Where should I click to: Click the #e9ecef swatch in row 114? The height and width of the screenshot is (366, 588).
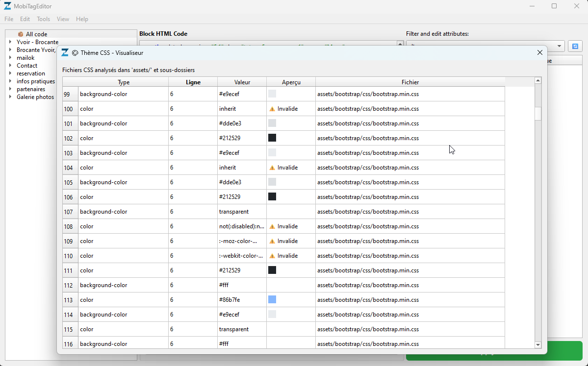272,314
